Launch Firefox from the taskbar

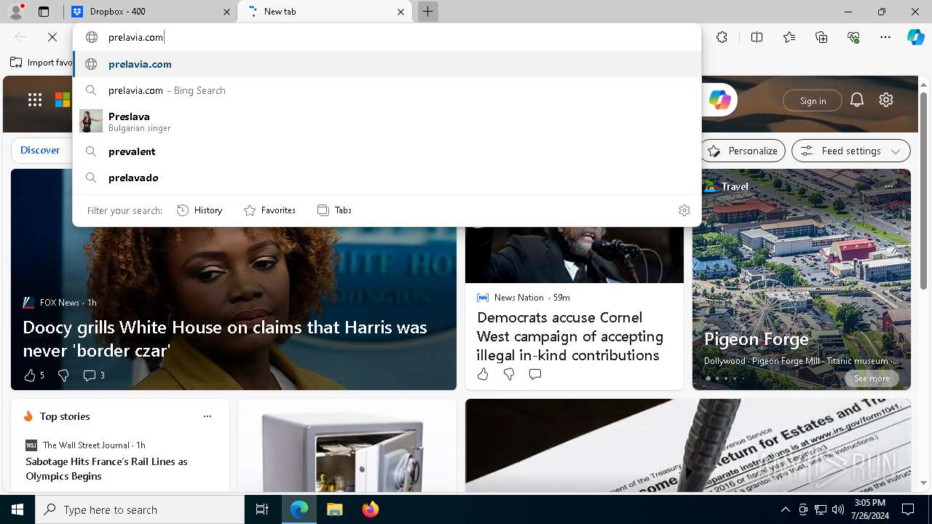tap(370, 509)
